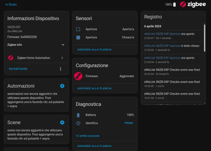Click the battery icon beside 100% in header
This screenshot has height=151, width=211.
click(x=175, y=5)
